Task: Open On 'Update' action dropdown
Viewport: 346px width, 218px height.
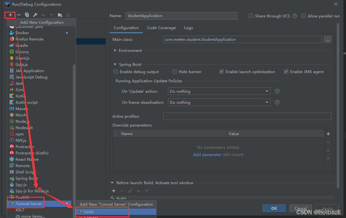Action: 219,91
